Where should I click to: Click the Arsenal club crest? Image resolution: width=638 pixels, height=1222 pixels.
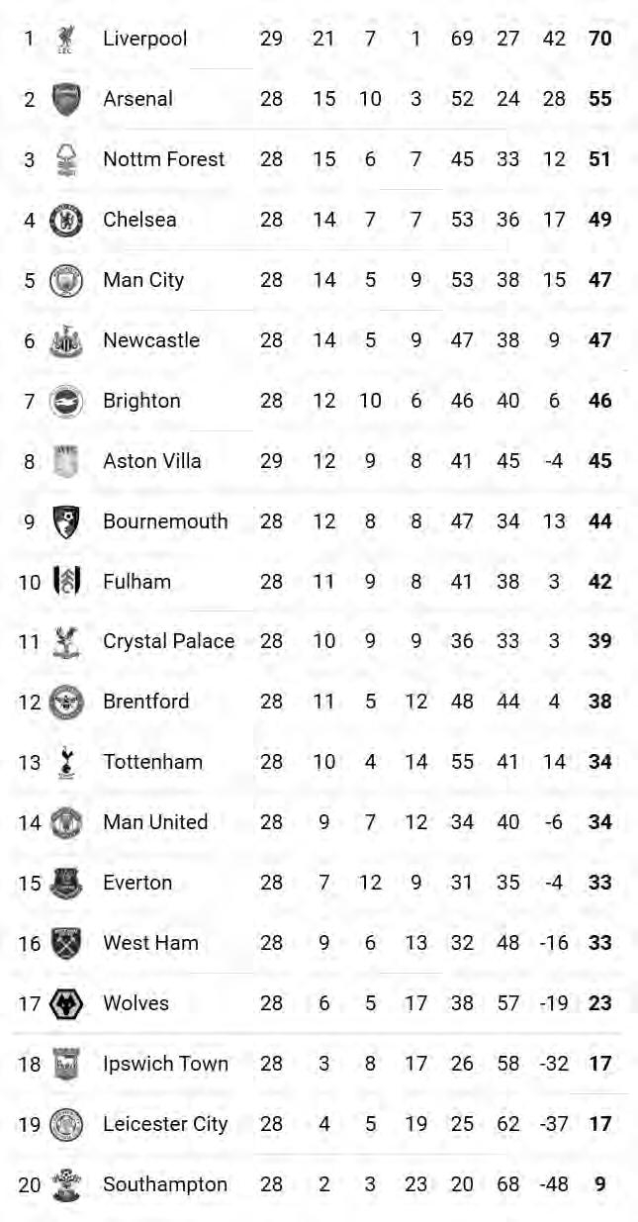tap(66, 99)
